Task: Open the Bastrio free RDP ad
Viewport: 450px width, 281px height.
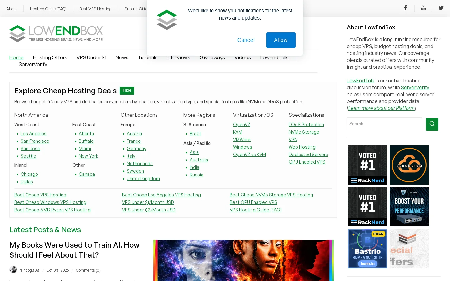Action: 367,249
